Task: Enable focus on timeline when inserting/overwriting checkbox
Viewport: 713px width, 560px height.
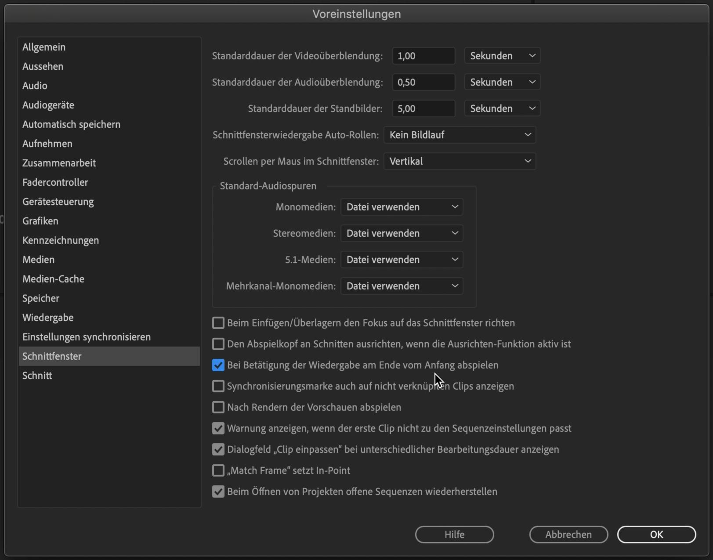Action: pos(218,323)
